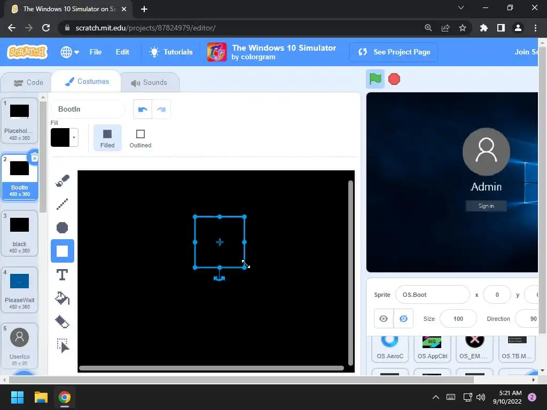Image resolution: width=547 pixels, height=410 pixels.
Task: Open the Chrome profile avatar
Action: tap(518, 28)
